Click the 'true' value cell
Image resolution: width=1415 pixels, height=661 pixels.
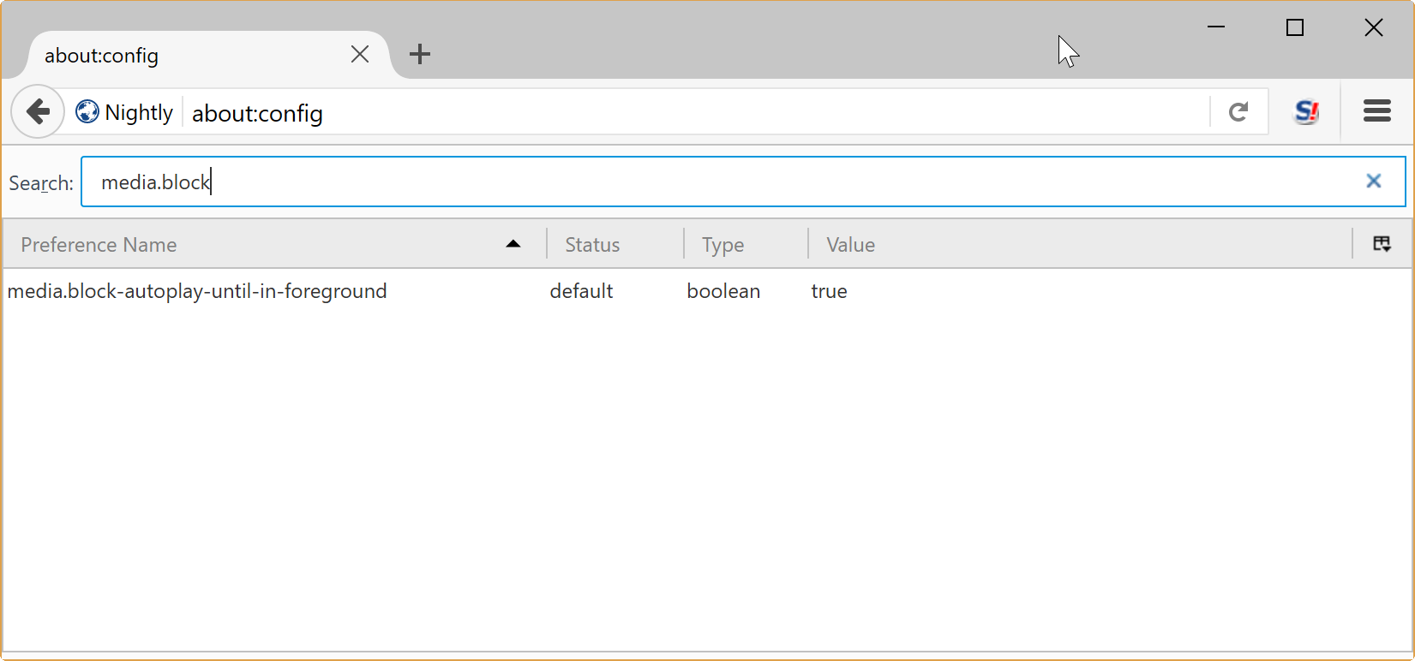tap(829, 291)
